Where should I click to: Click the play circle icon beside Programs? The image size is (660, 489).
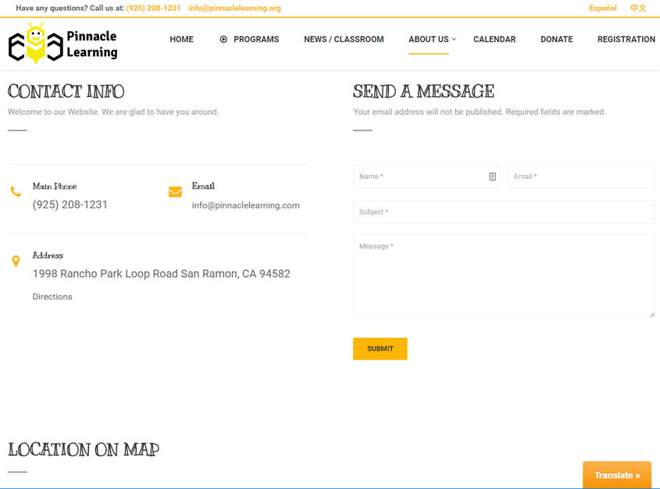[223, 39]
